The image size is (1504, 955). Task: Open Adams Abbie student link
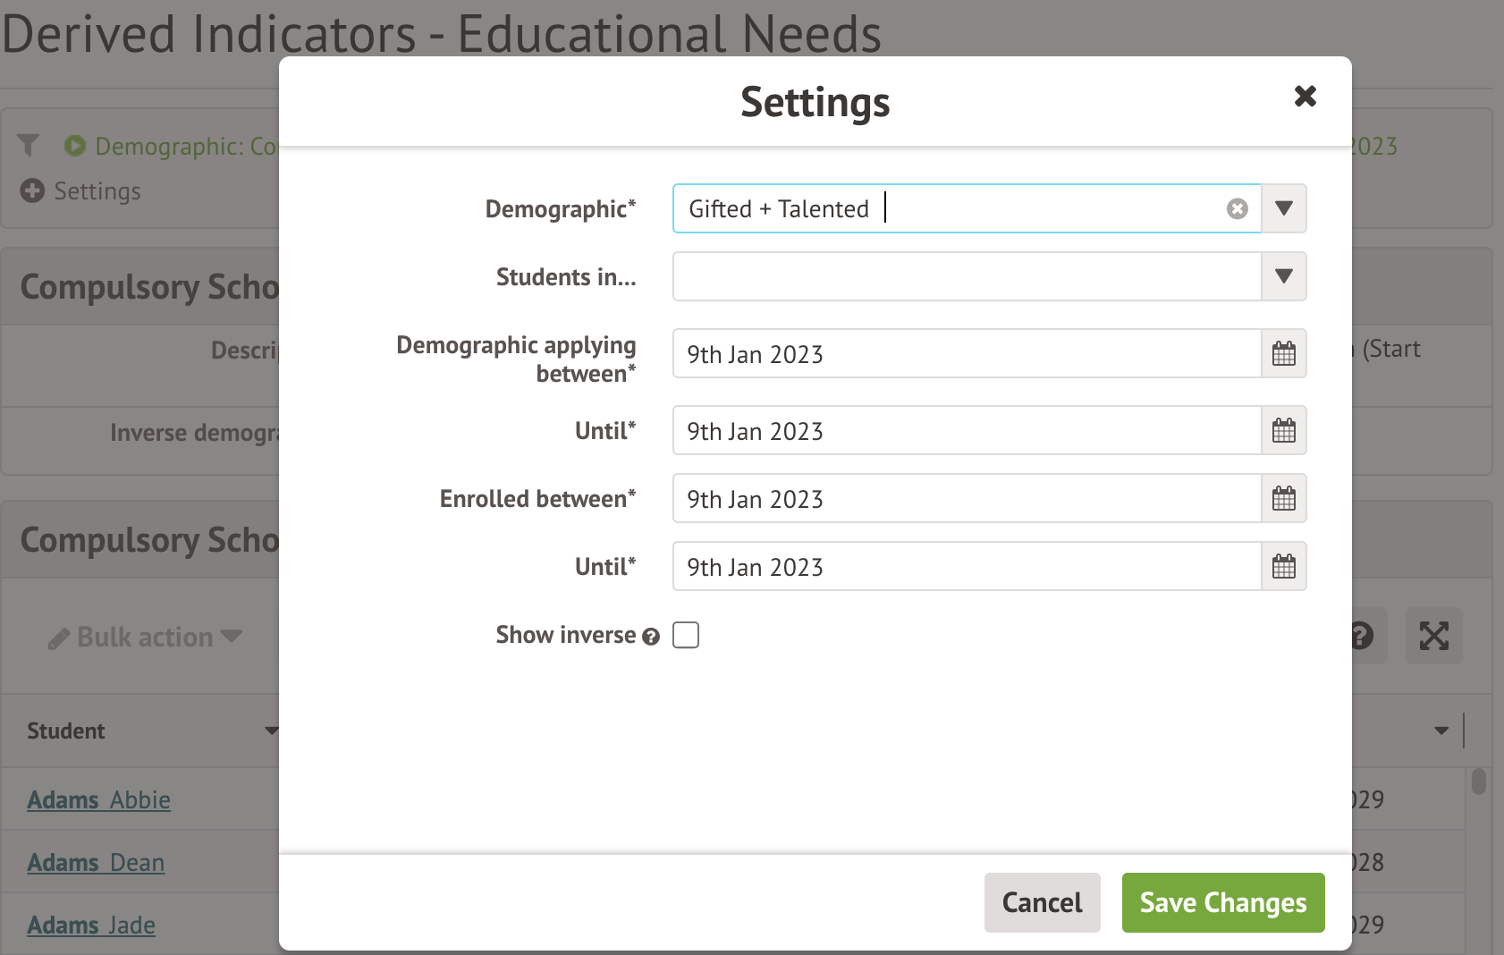tap(98, 800)
